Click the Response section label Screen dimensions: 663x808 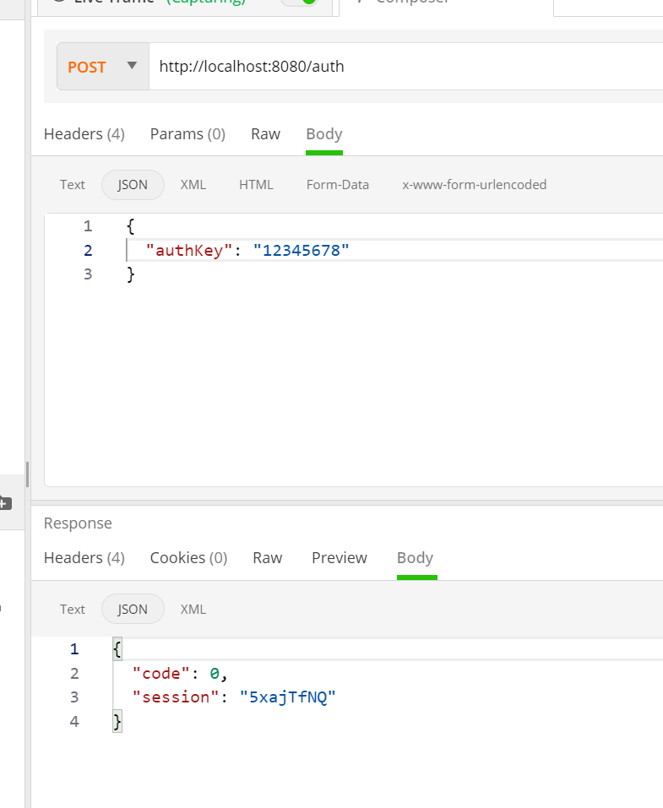78,523
